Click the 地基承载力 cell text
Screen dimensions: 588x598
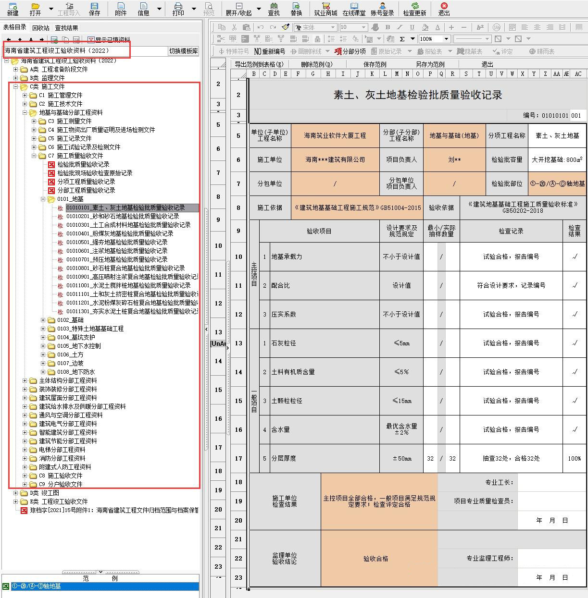click(x=287, y=256)
